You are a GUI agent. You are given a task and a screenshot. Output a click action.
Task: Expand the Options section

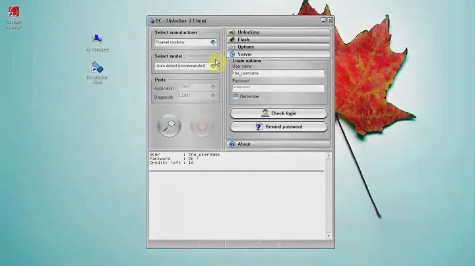click(278, 47)
